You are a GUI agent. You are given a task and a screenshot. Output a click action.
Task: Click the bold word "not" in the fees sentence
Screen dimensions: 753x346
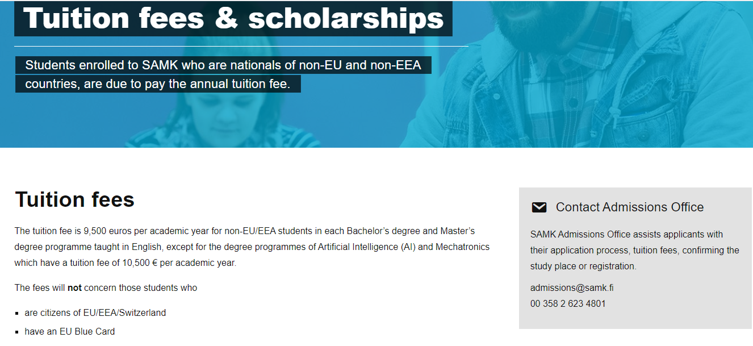pos(74,287)
